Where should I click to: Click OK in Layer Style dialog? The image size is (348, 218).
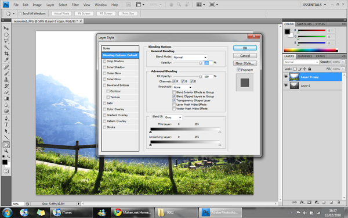245,48
